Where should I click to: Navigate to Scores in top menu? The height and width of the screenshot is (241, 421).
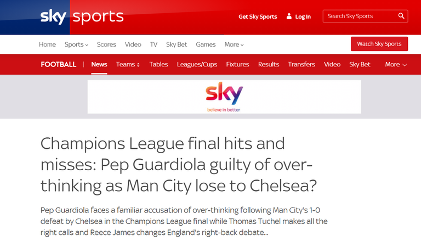click(106, 44)
